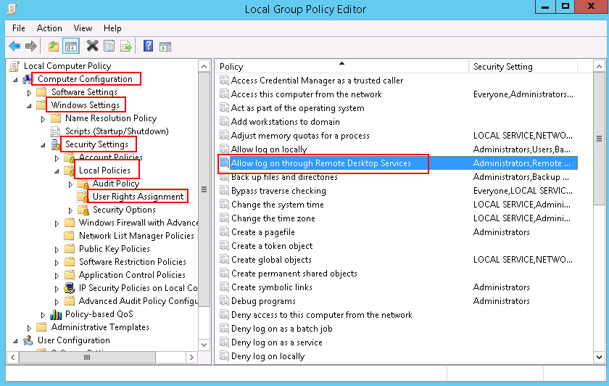Viewport: 609px width, 386px height.
Task: Click the IP Security Policies icon
Action: coord(70,288)
